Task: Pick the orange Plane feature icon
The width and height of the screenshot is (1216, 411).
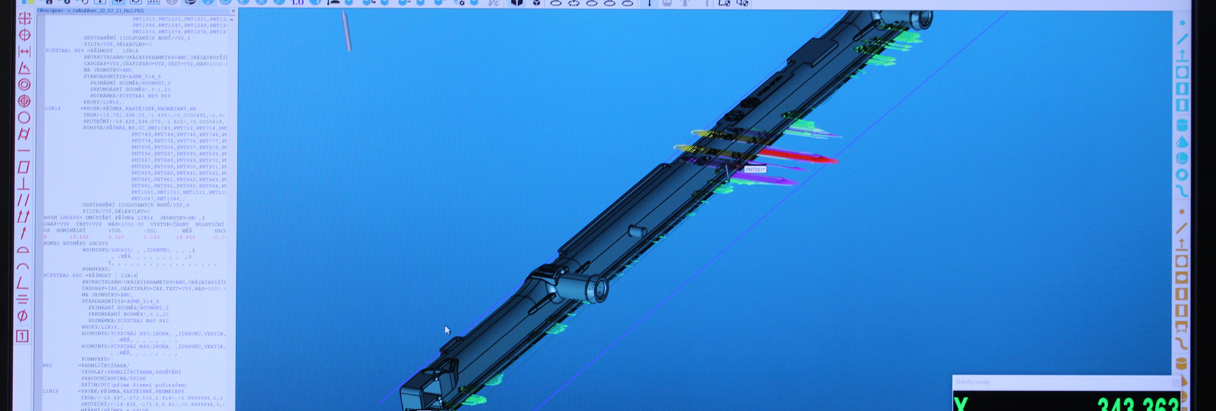Action: tap(1182, 245)
